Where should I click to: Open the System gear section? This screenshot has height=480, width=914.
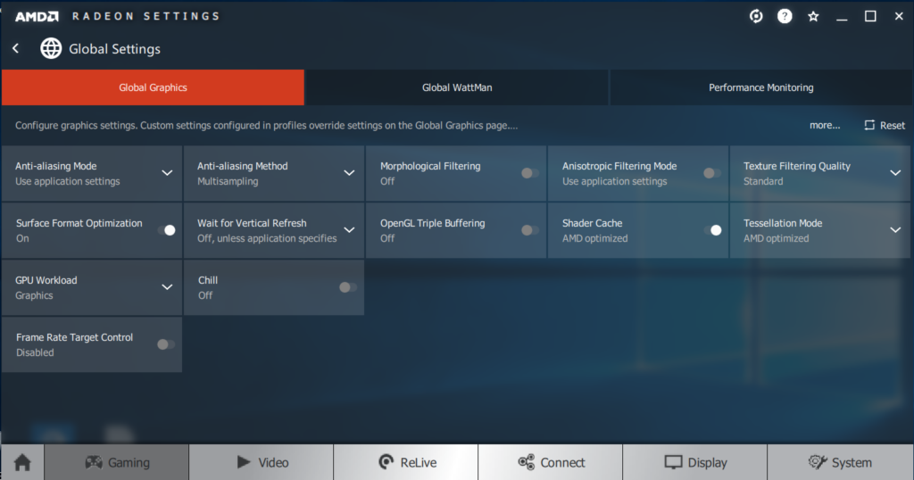(839, 462)
